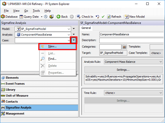Click the PI System Explorer title bar icon
Viewport: 165px width, 123px height.
(4, 4)
